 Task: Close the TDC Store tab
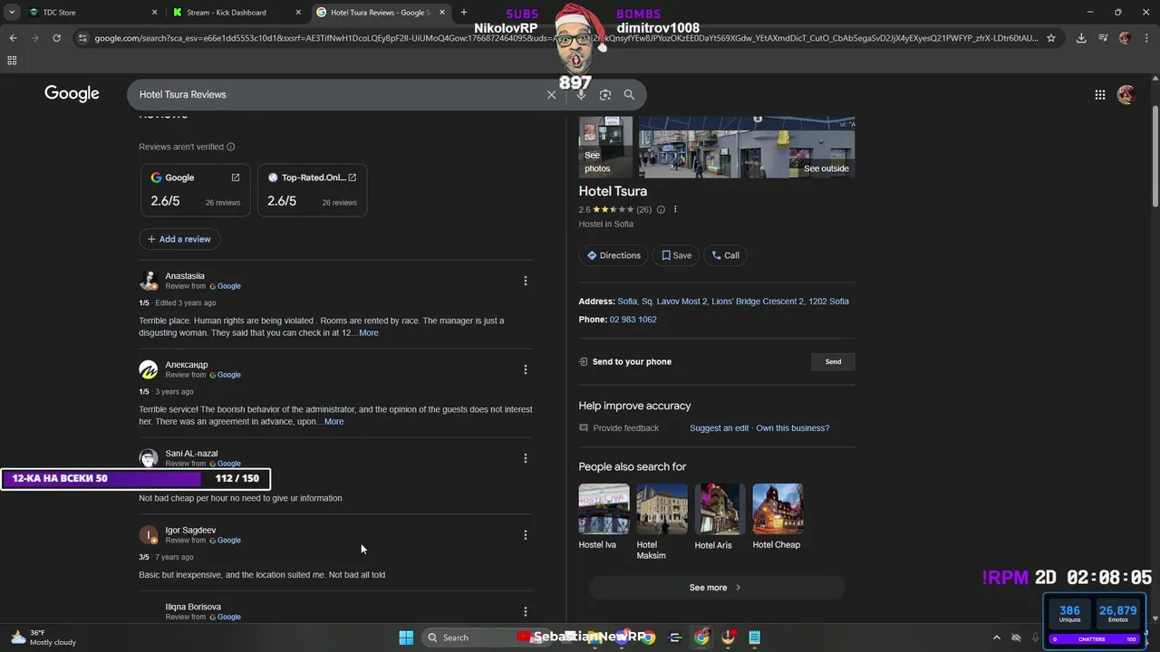click(x=154, y=13)
